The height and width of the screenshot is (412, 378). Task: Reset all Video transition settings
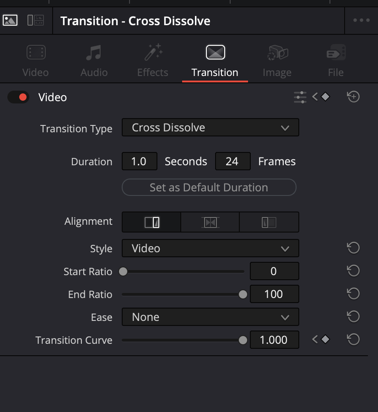pos(353,97)
